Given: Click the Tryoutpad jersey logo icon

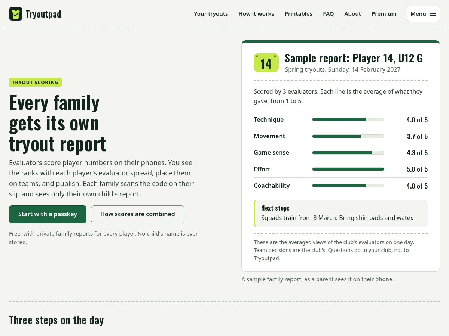Looking at the screenshot, I should tap(16, 14).
